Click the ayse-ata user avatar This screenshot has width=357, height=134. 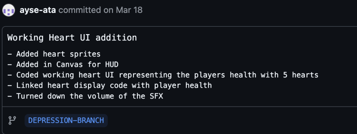tap(9, 10)
